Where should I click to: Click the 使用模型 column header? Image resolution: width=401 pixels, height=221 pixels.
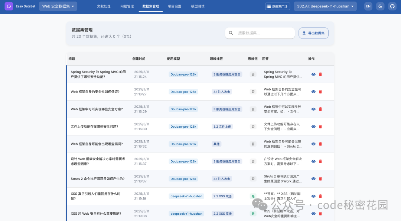coord(173,59)
